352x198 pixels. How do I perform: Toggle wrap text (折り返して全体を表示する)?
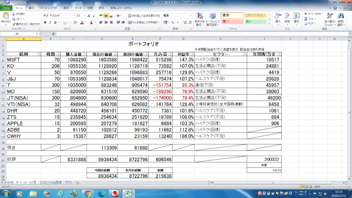coord(144,16)
